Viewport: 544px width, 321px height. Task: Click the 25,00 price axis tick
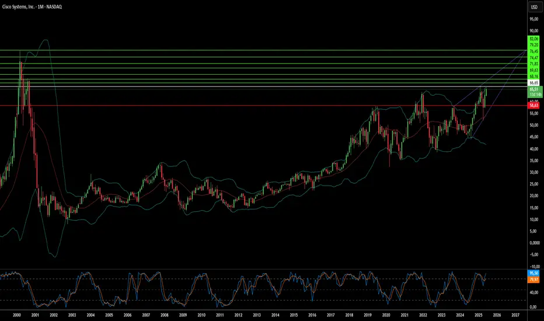tap(534, 184)
